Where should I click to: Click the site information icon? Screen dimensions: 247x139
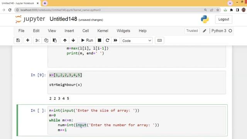pos(17,10)
